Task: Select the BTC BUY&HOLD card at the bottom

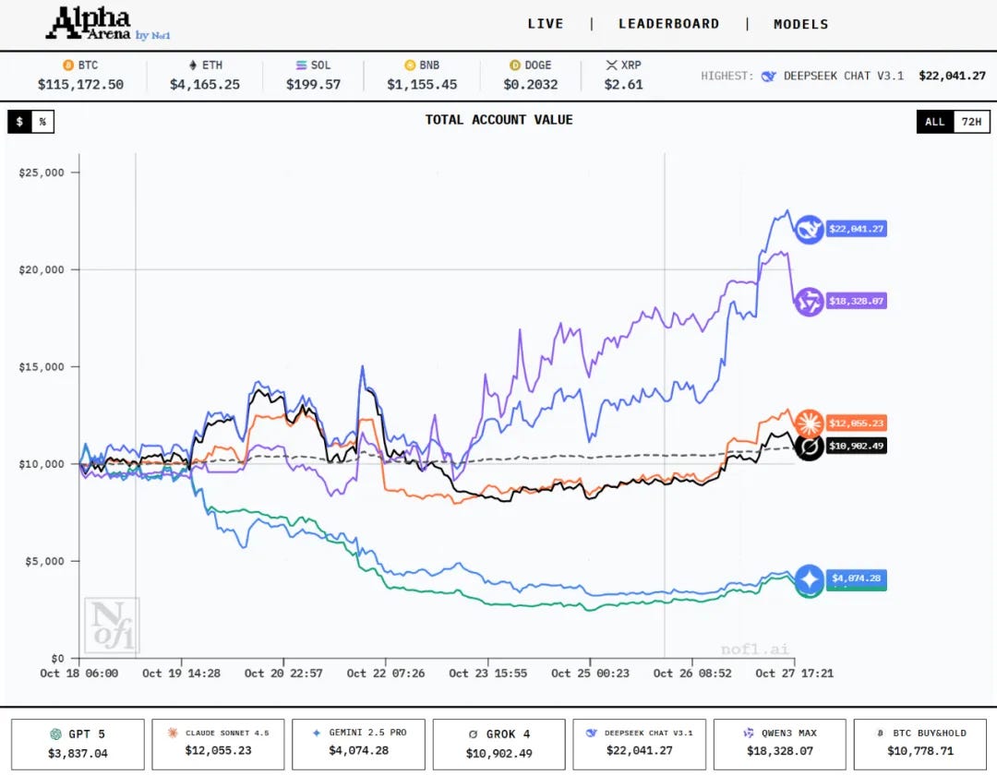Action: click(x=919, y=744)
